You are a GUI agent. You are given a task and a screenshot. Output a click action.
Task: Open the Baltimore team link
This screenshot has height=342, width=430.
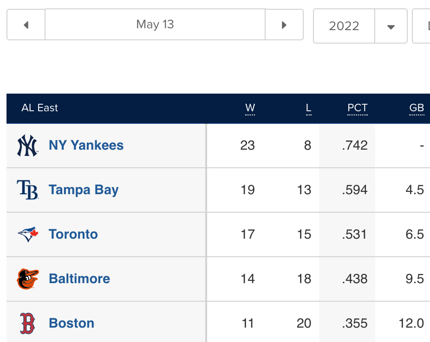click(x=79, y=279)
